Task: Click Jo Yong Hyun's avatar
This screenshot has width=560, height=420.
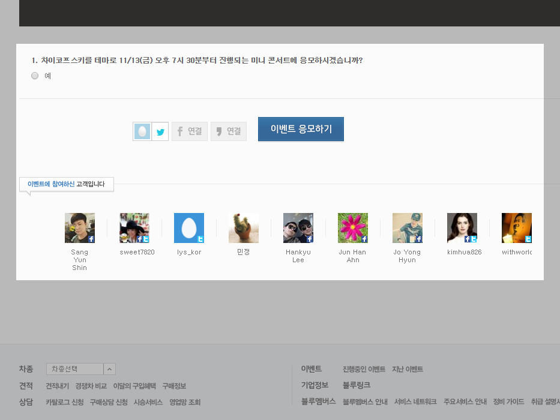Action: tap(408, 228)
